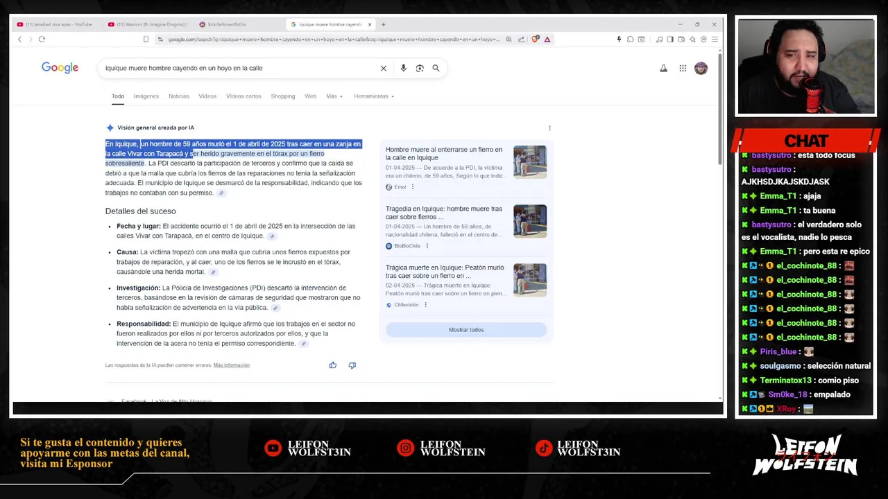The width and height of the screenshot is (888, 499).
Task: Click the Emol article thumbnail image
Action: tap(530, 162)
